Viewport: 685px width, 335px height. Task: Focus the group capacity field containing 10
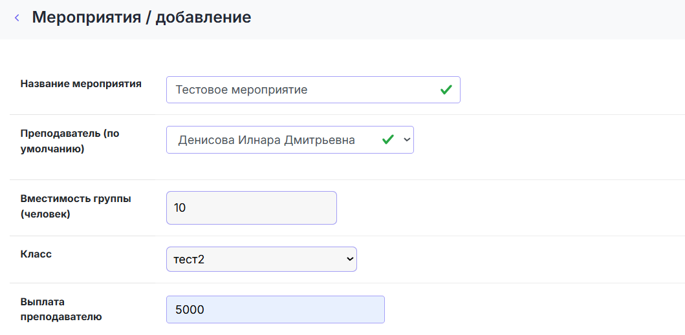[252, 208]
